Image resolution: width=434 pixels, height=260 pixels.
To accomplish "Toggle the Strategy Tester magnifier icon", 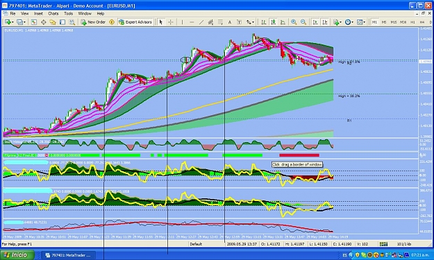I will click(x=72, y=22).
